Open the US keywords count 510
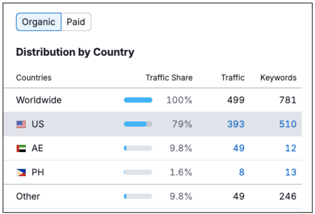This screenshot has height=214, width=315. [286, 124]
